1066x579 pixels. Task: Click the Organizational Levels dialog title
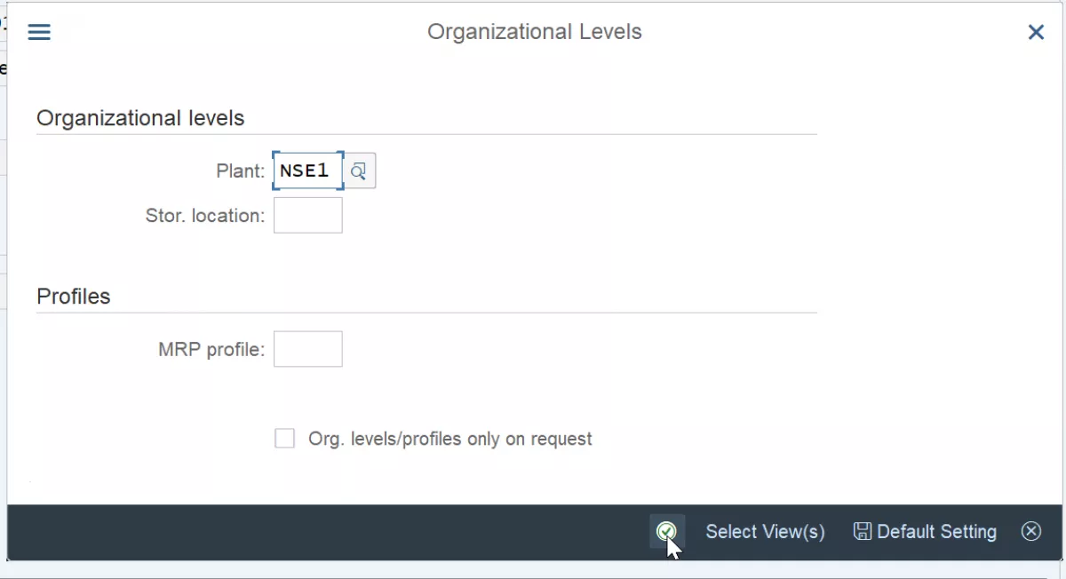pyautogui.click(x=534, y=32)
